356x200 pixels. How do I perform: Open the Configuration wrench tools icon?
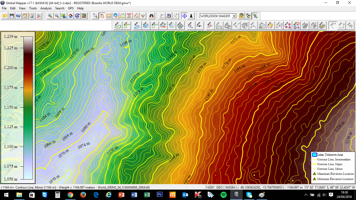coord(39,16)
